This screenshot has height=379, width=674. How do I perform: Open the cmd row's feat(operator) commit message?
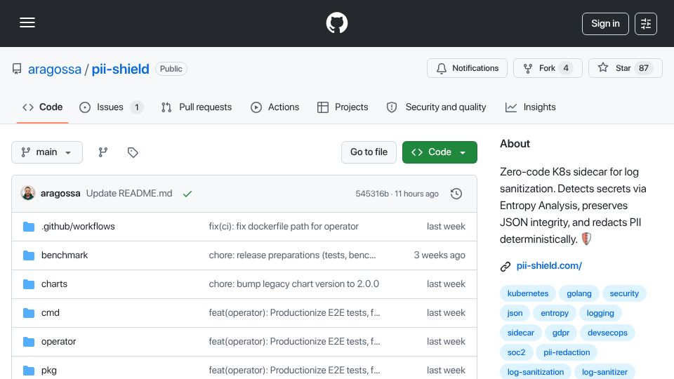pyautogui.click(x=294, y=313)
